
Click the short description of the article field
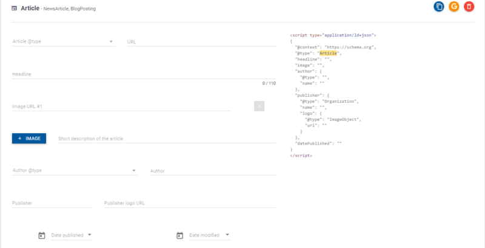click(x=167, y=139)
